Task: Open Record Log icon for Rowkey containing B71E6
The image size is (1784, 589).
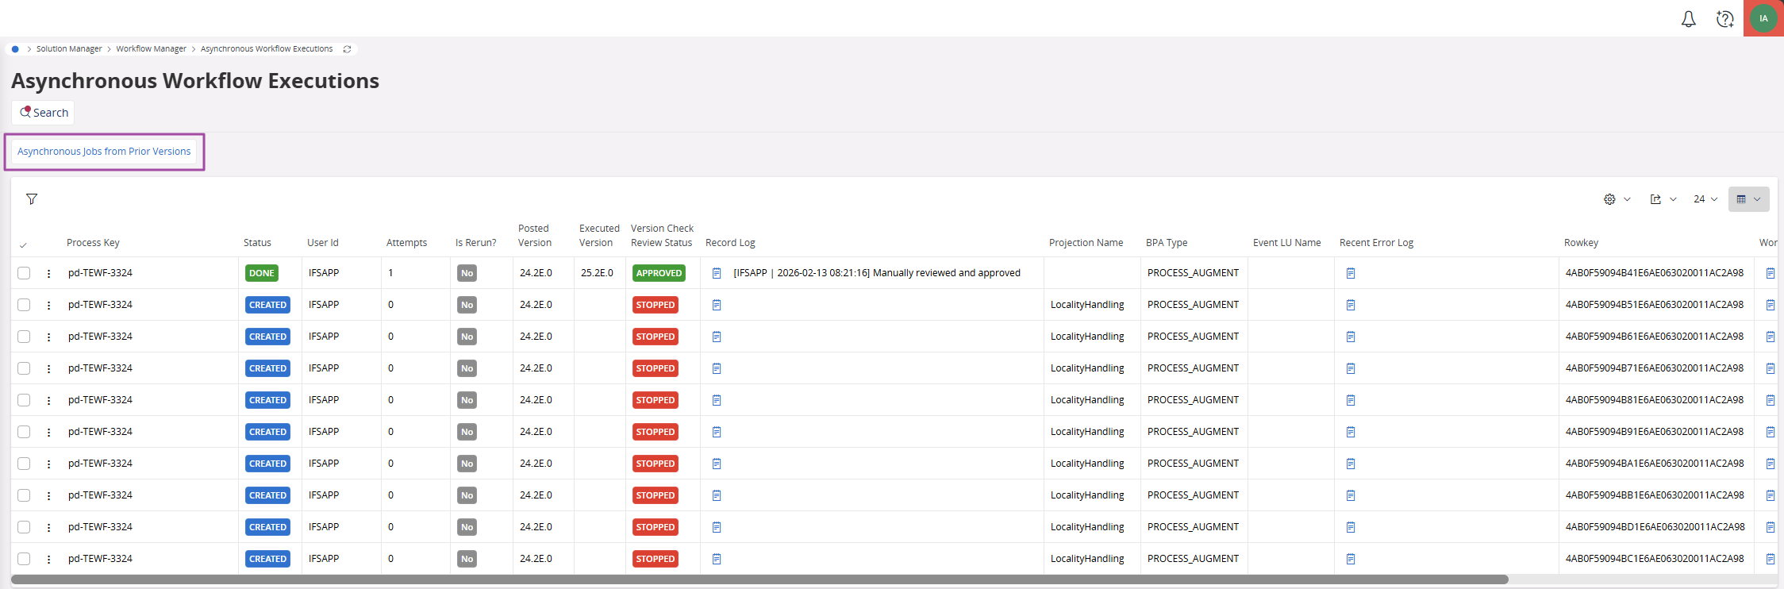Action: pyautogui.click(x=717, y=368)
